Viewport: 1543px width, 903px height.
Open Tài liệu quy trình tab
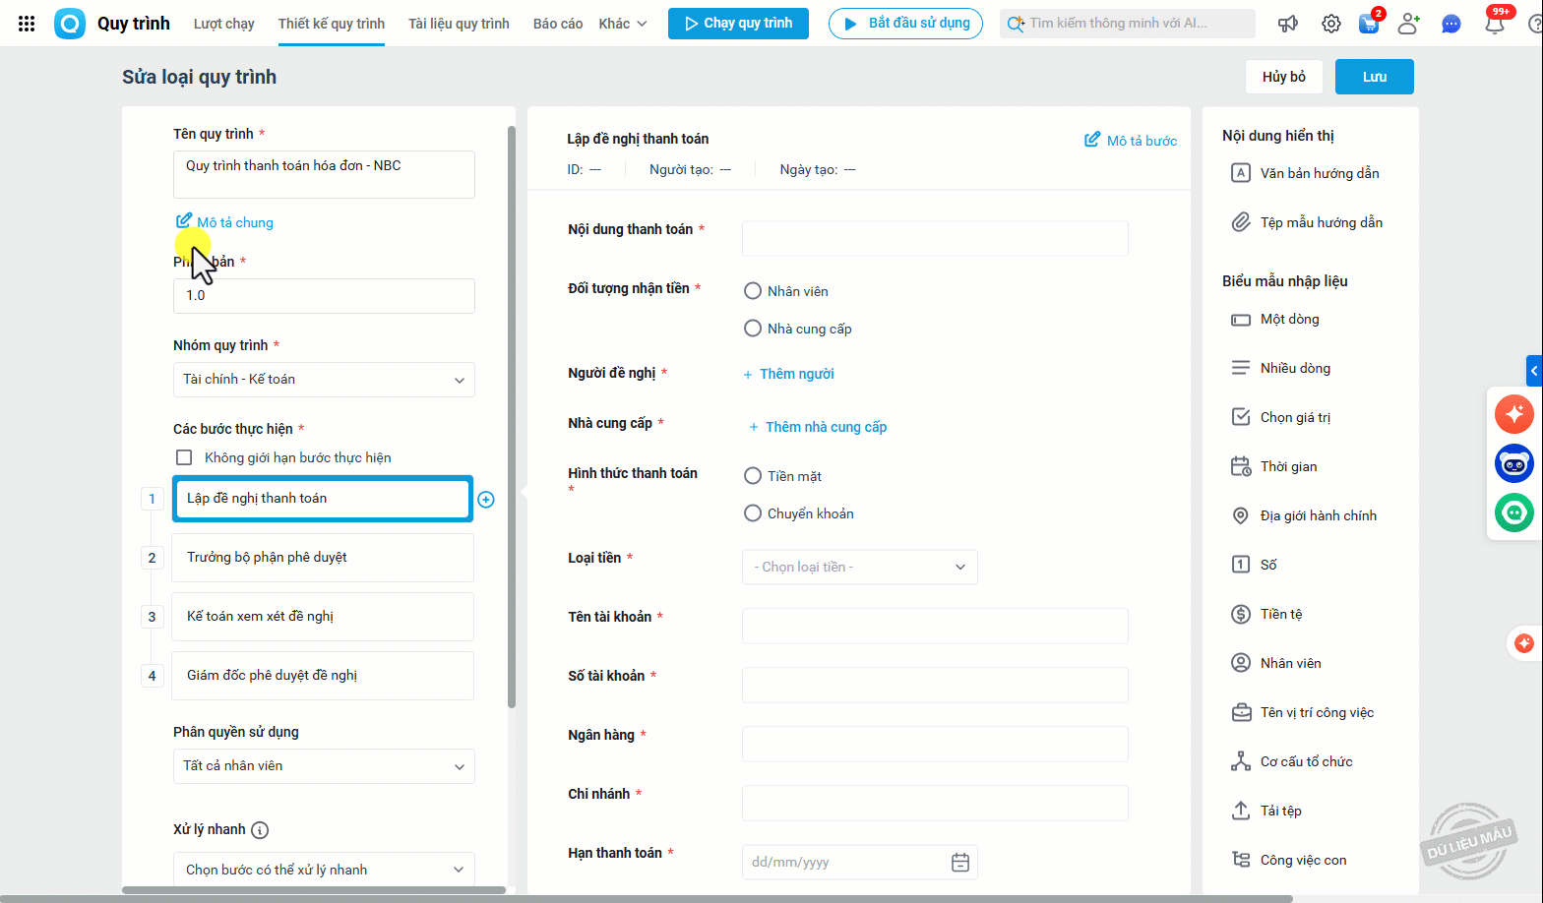coord(459,24)
